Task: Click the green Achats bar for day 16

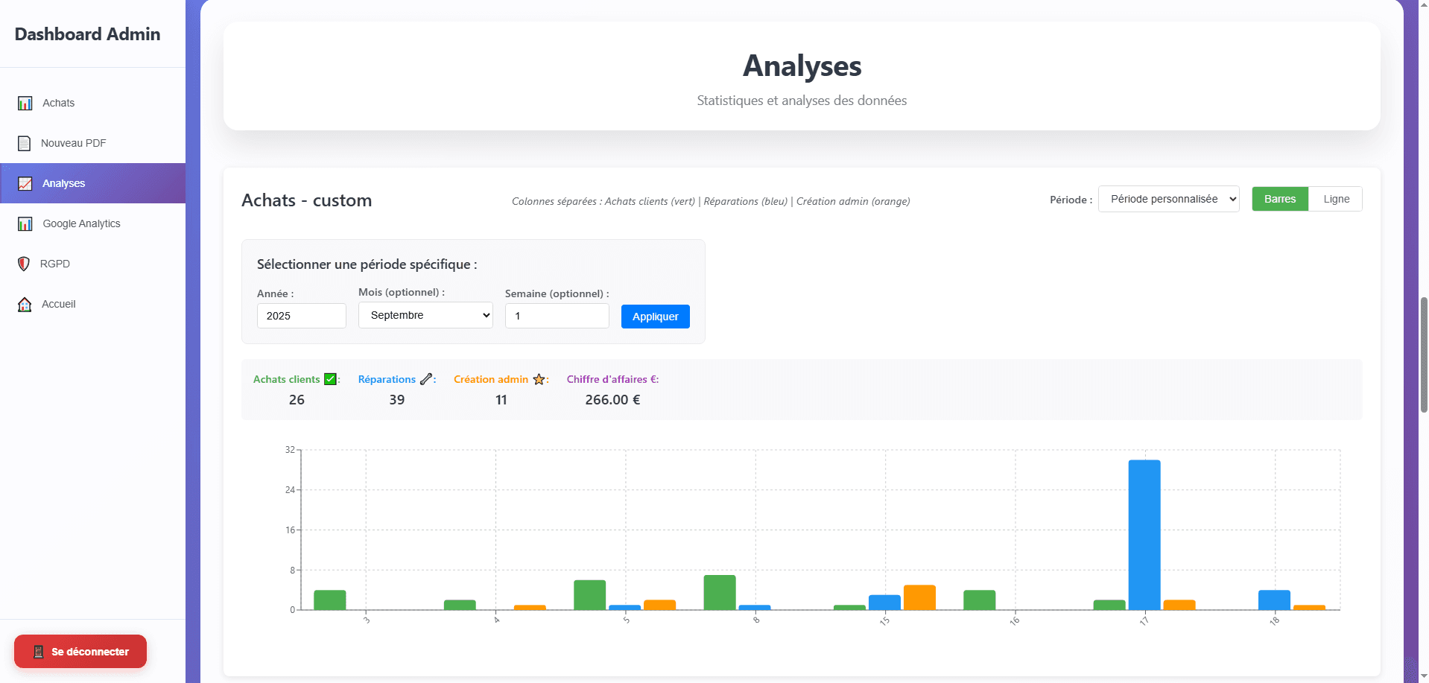Action: [x=980, y=600]
